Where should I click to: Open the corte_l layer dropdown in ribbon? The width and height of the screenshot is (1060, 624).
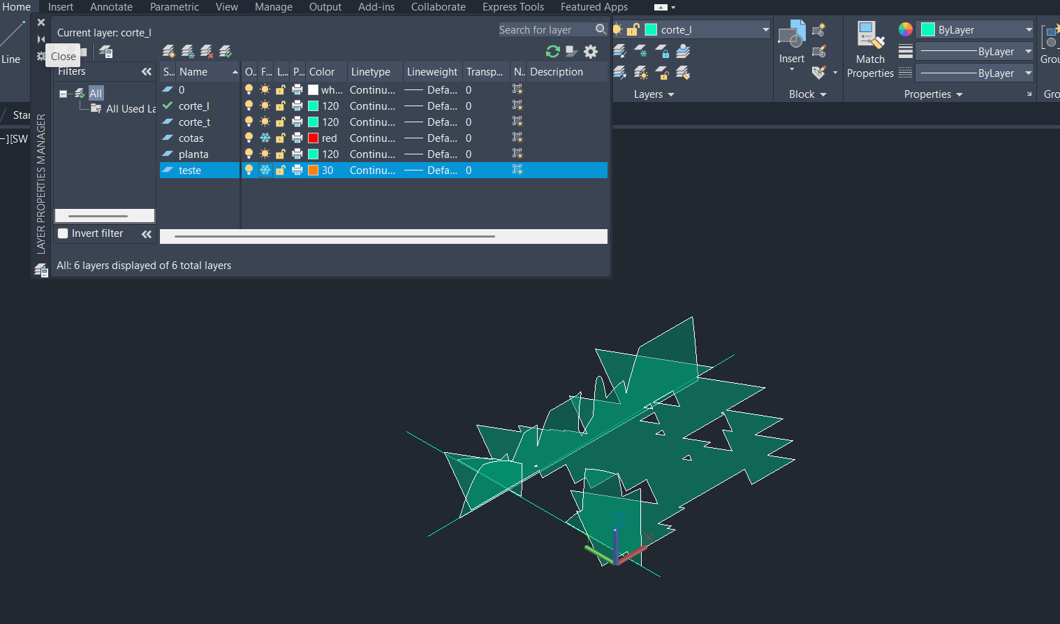click(765, 29)
